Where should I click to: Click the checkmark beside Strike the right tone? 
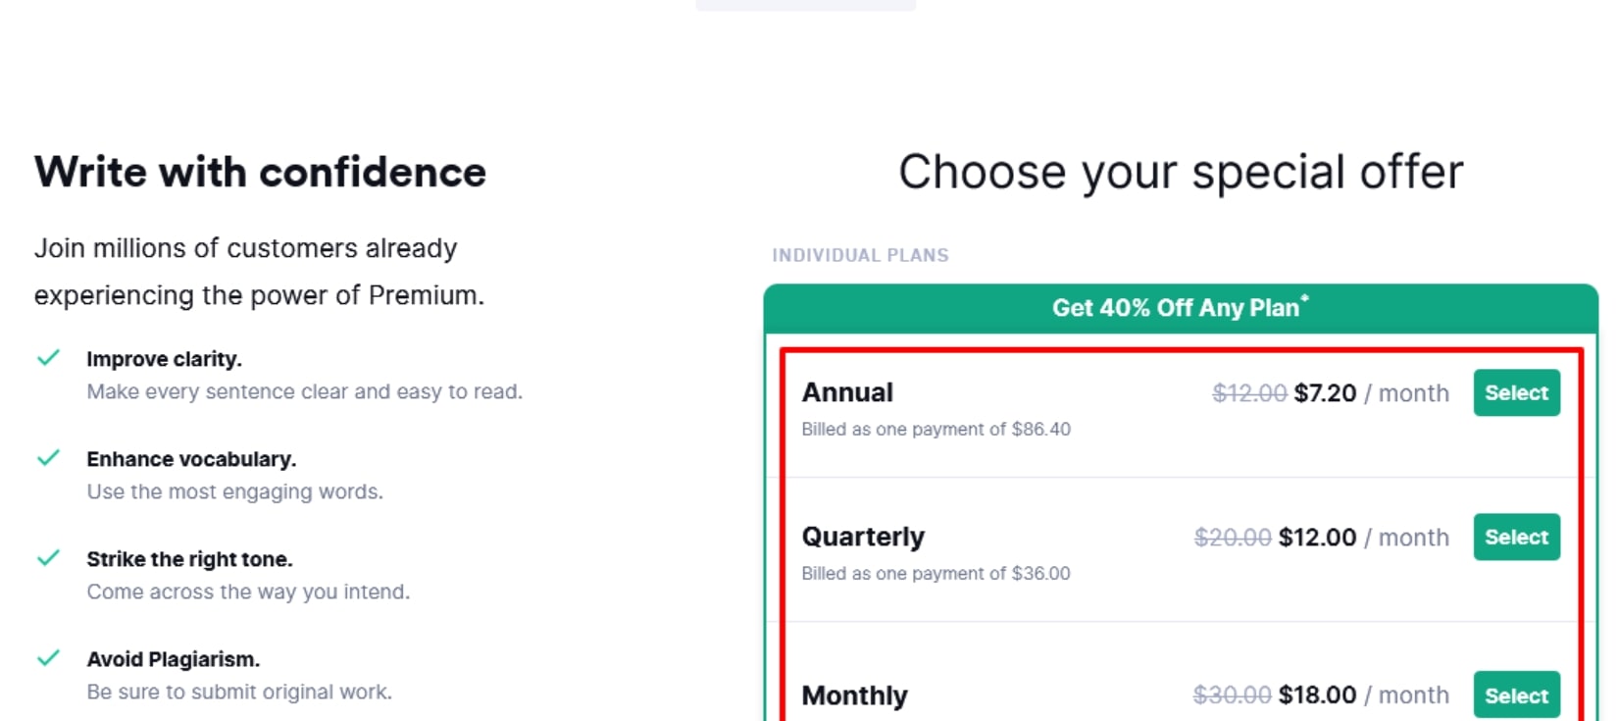48,559
